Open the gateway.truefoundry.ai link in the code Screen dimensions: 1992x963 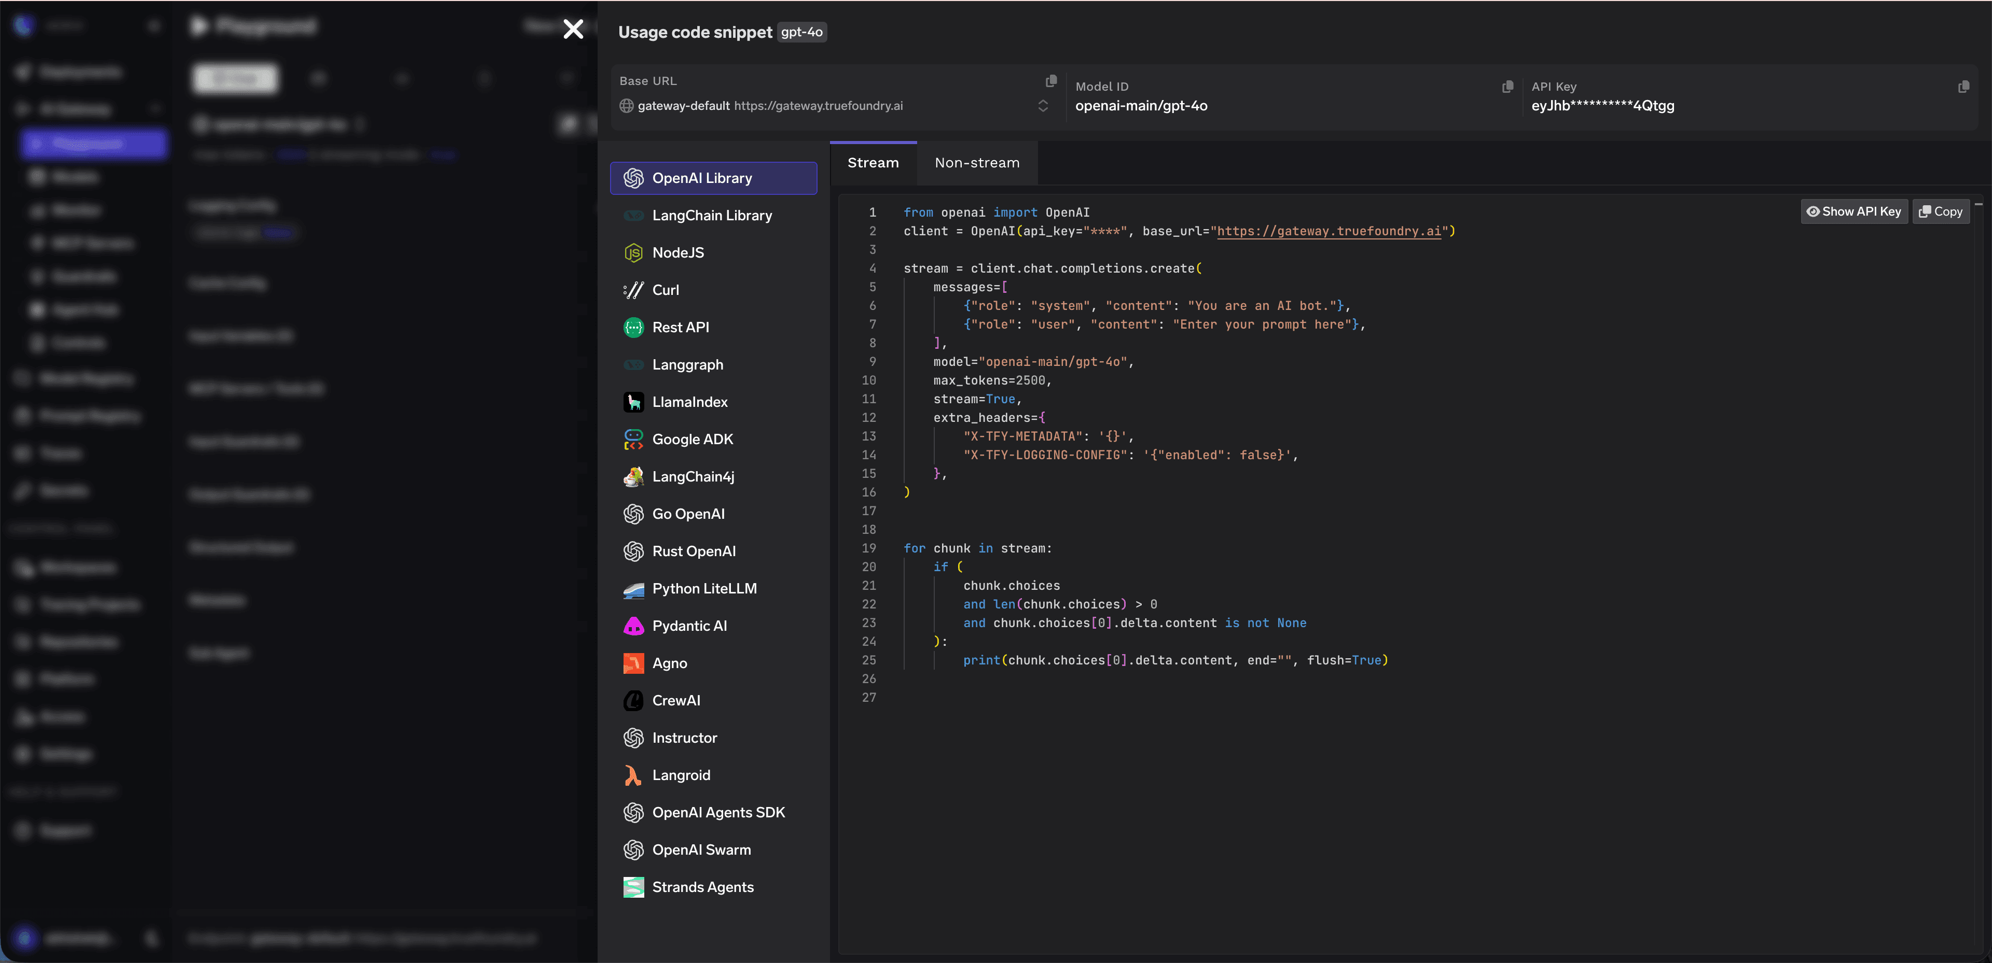[x=1332, y=231]
